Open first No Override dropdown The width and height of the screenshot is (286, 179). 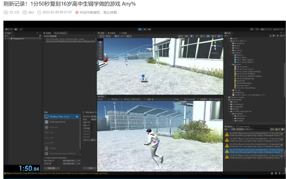[71, 160]
